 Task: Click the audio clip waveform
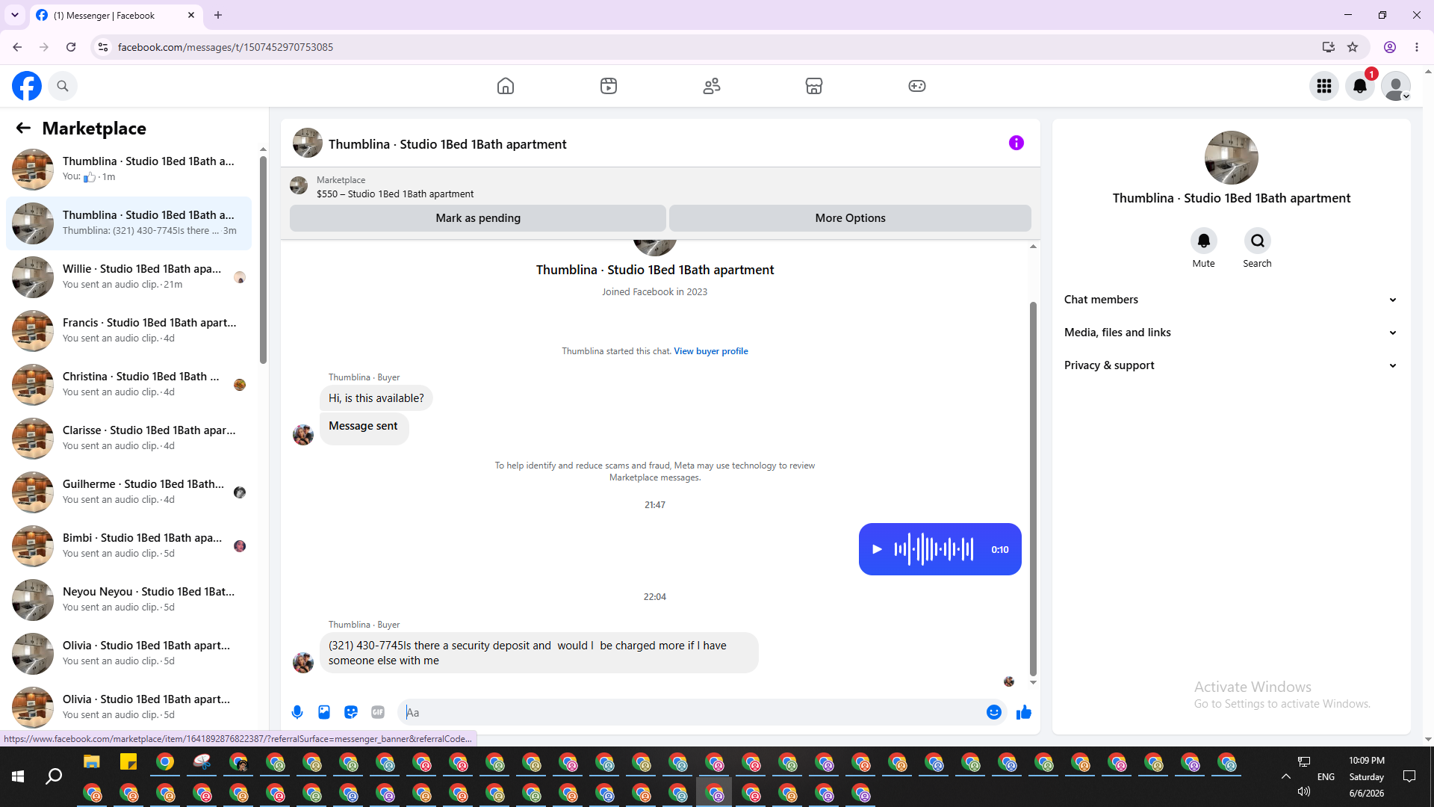[x=934, y=549]
